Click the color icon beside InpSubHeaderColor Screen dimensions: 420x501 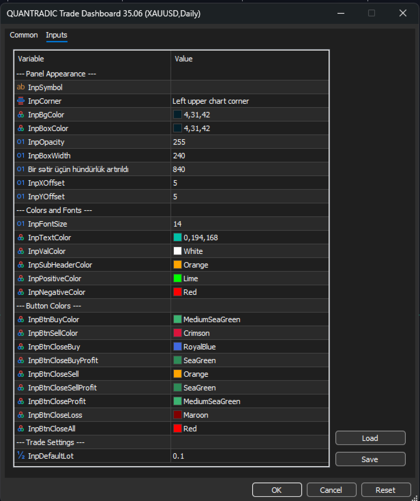(20, 265)
